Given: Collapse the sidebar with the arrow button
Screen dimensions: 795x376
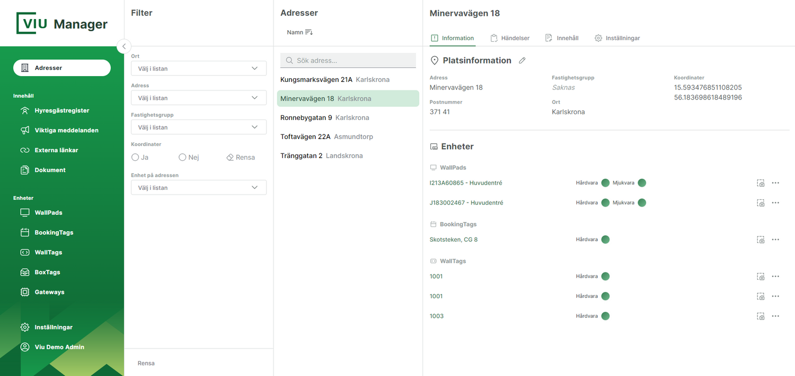Looking at the screenshot, I should pyautogui.click(x=123, y=47).
